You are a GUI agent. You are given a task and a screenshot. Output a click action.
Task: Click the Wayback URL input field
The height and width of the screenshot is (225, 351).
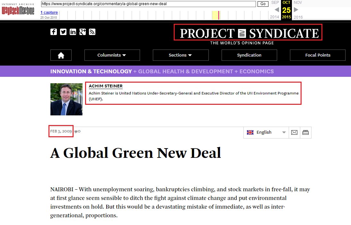click(x=148, y=4)
